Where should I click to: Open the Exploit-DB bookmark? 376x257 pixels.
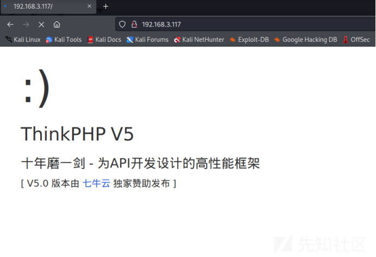(x=249, y=40)
